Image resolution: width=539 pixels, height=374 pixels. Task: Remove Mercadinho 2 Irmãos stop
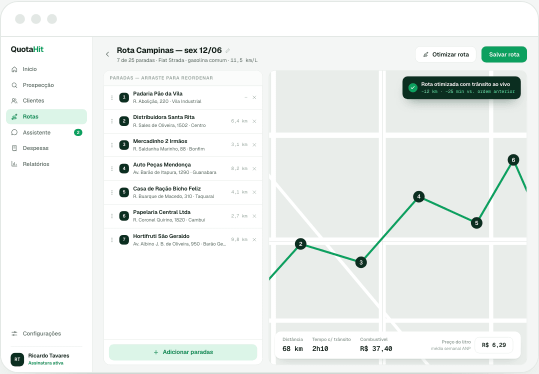(x=254, y=144)
